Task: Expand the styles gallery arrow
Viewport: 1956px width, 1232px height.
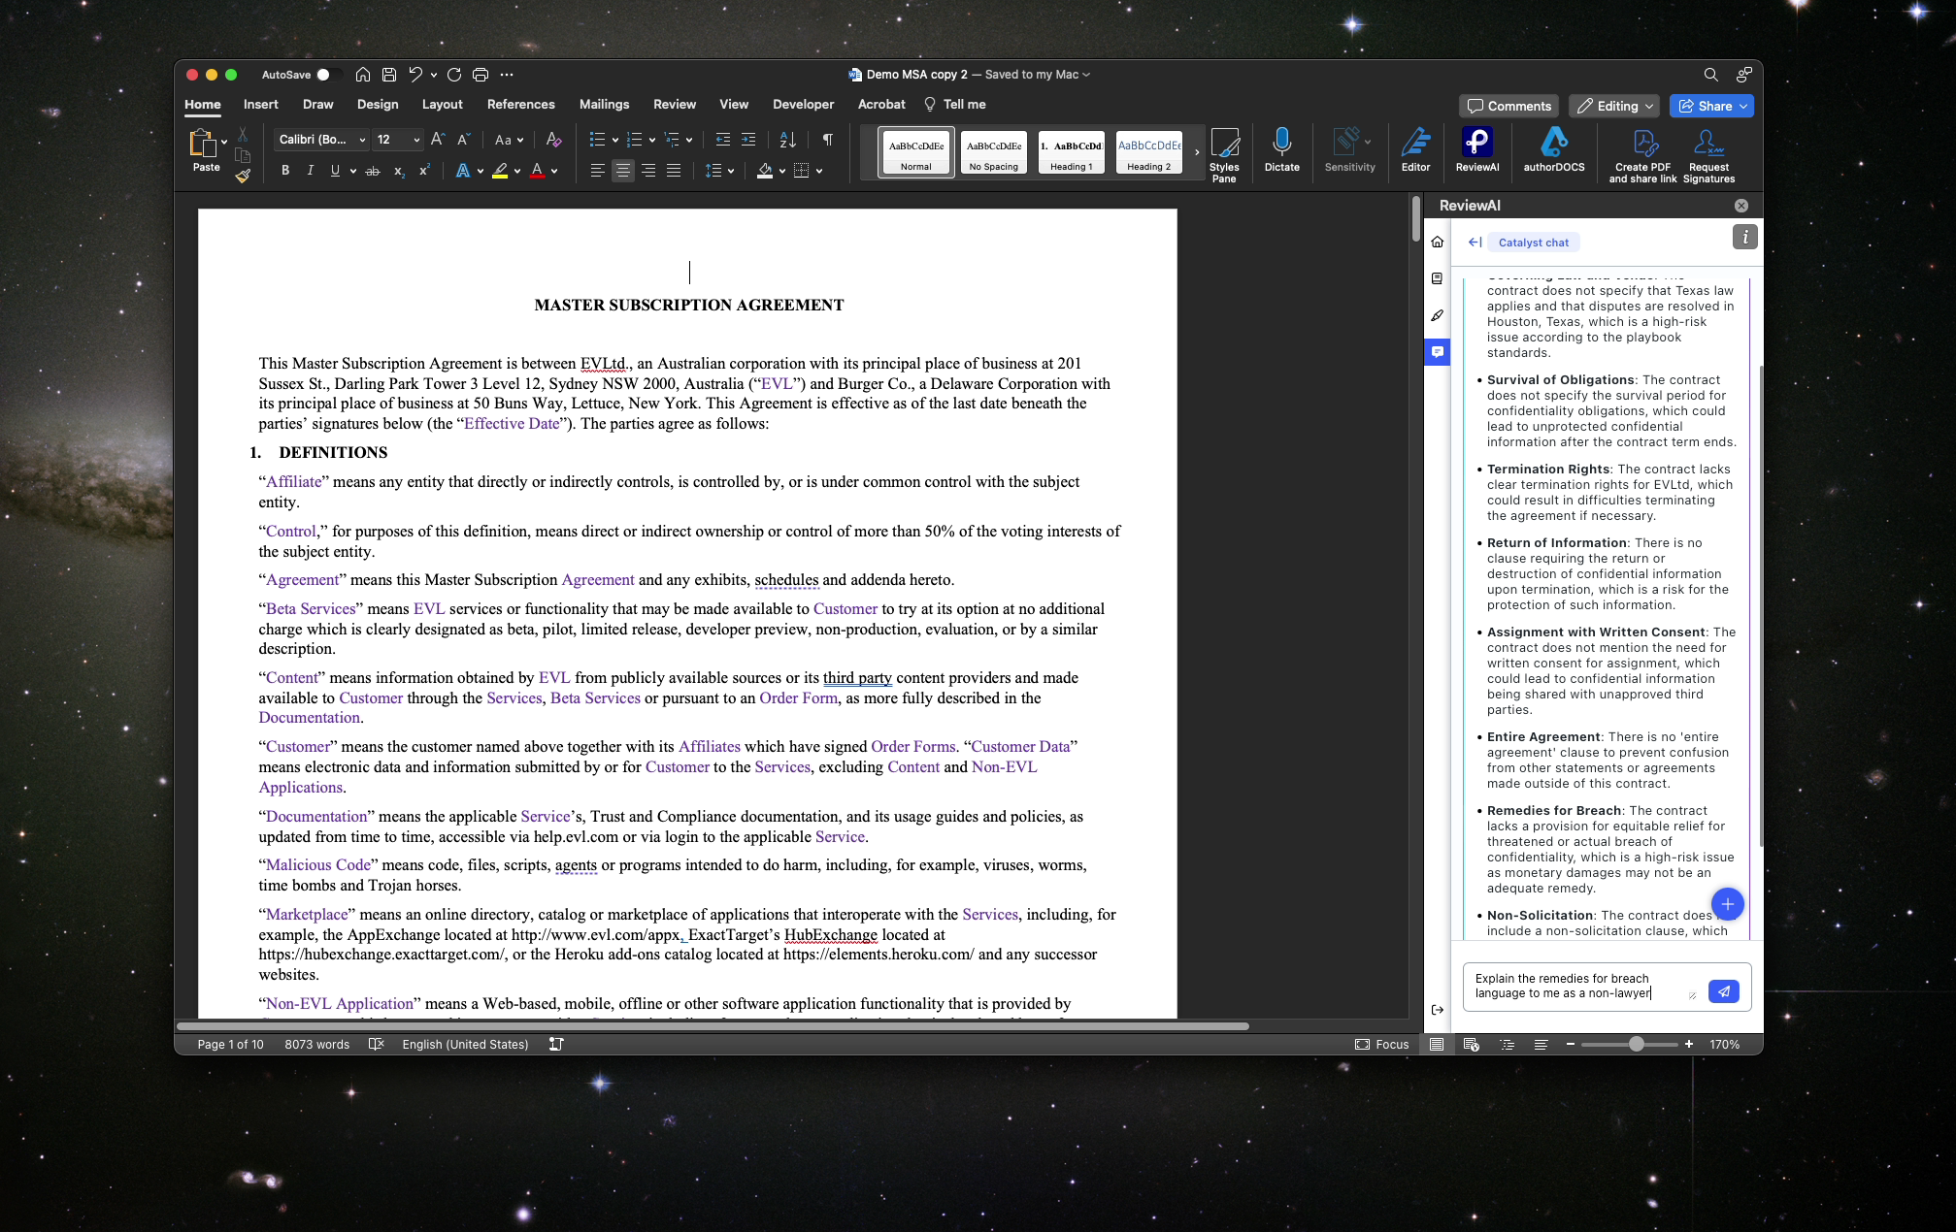Action: coord(1197,152)
